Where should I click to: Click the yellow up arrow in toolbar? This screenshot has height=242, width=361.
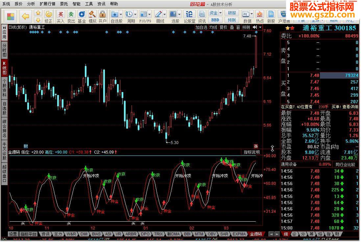[x=38, y=13]
